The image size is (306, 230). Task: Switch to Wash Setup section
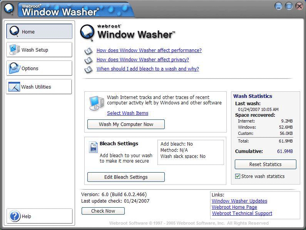39,50
